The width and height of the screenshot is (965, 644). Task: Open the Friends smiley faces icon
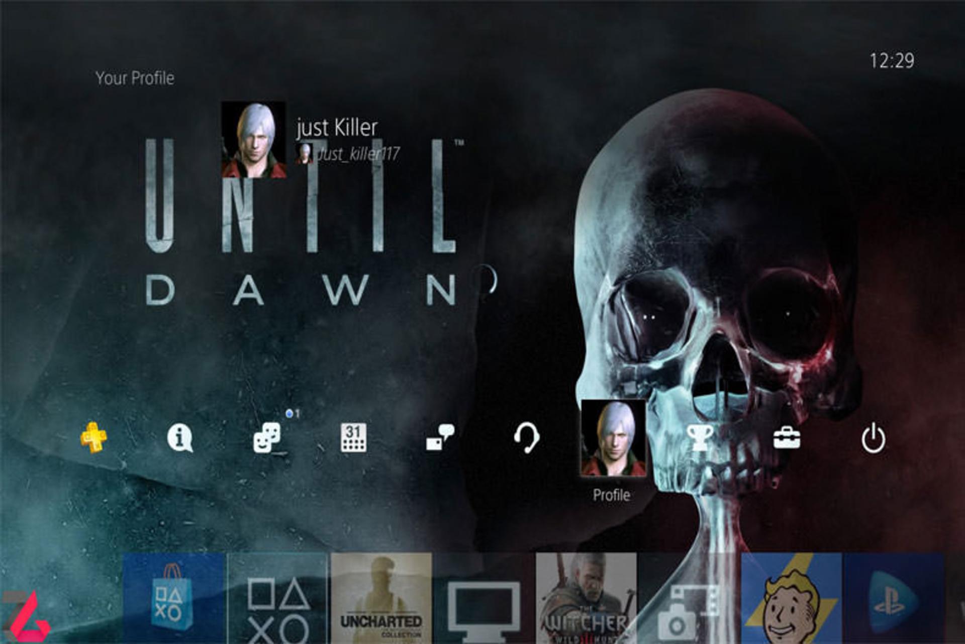267,438
